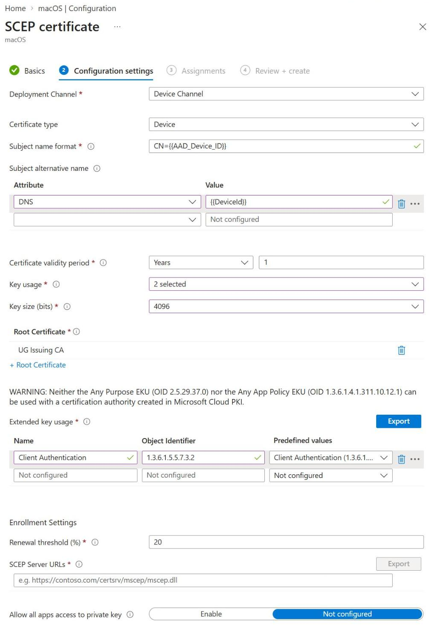
Task: Click the empty Object Identifier field
Action: click(203, 475)
